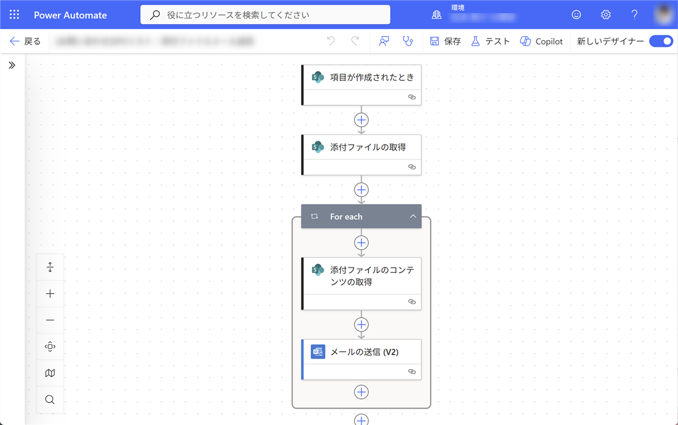Open settings gear icon in header
This screenshot has height=425, width=678.
(x=606, y=15)
